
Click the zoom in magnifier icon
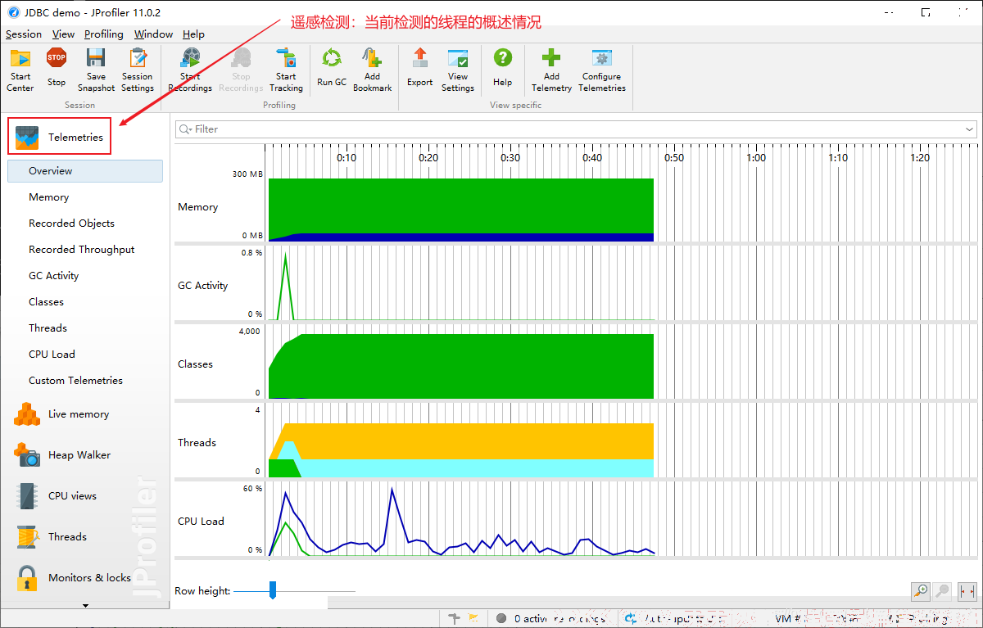[921, 591]
